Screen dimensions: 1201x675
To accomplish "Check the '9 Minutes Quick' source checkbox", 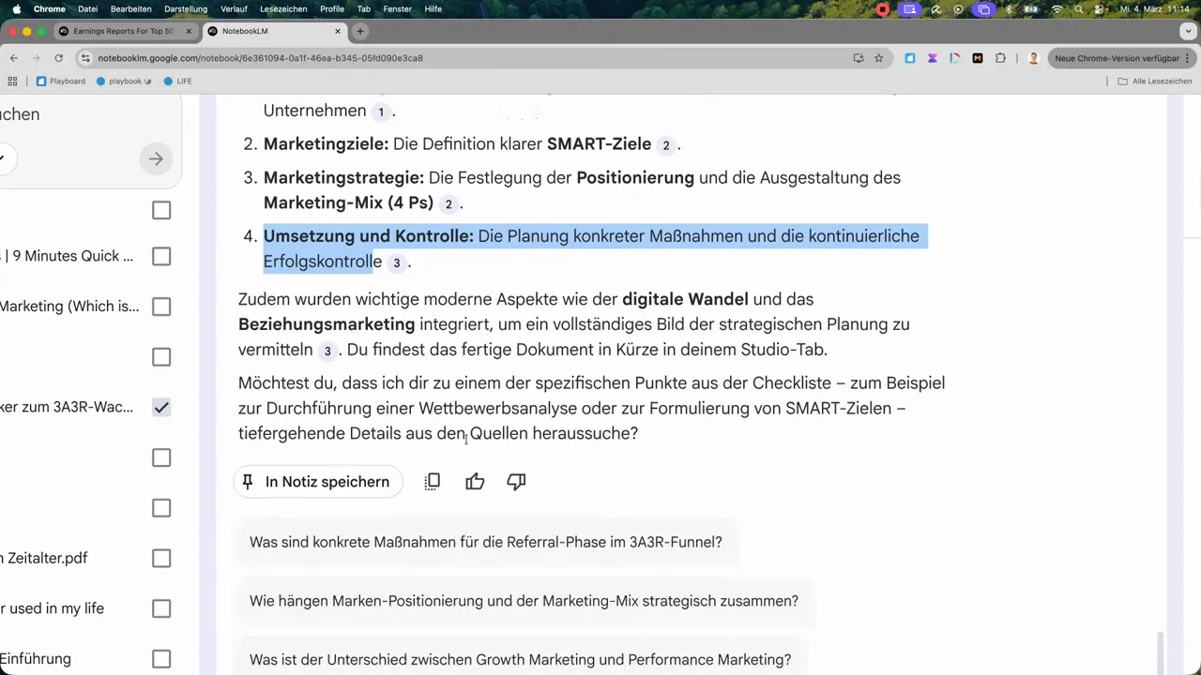I will coord(160,256).
